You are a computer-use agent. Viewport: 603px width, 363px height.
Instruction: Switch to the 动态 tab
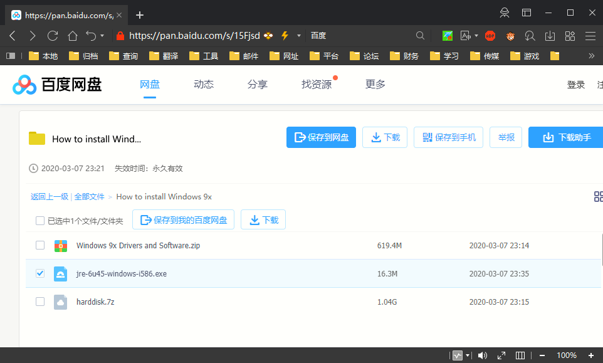tap(204, 84)
